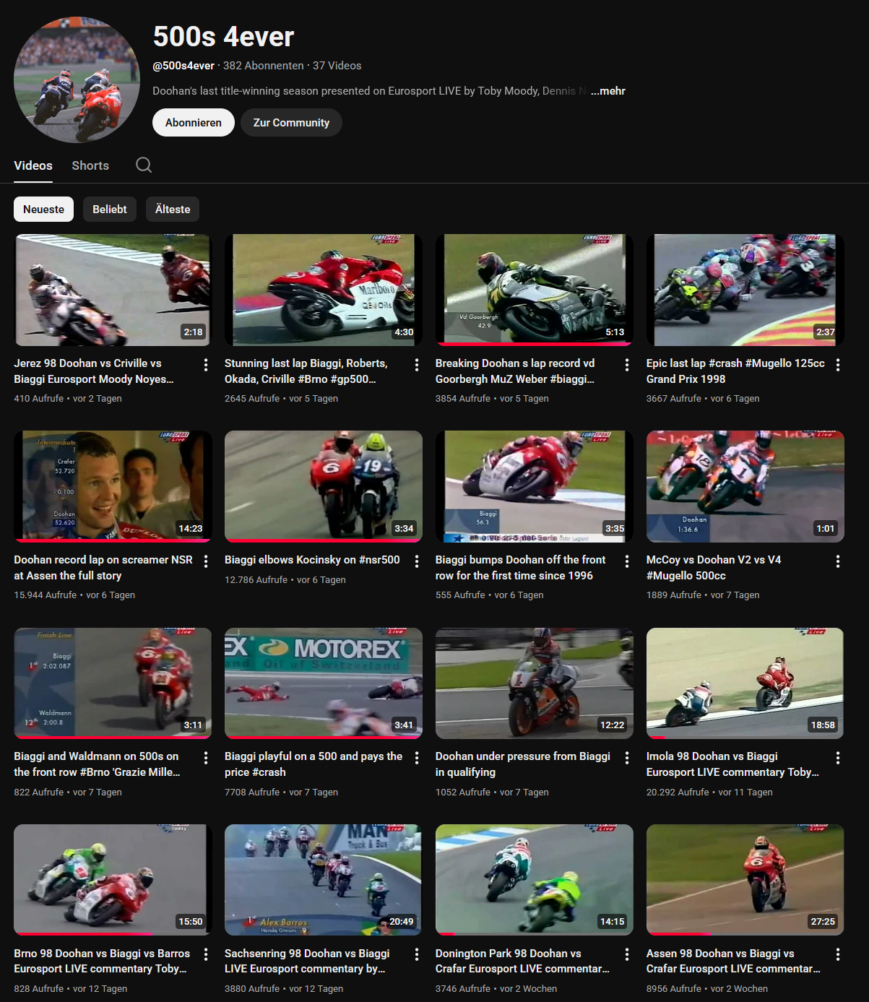Switch to the Videos tab
Viewport: 869px width, 1002px height.
click(x=33, y=165)
